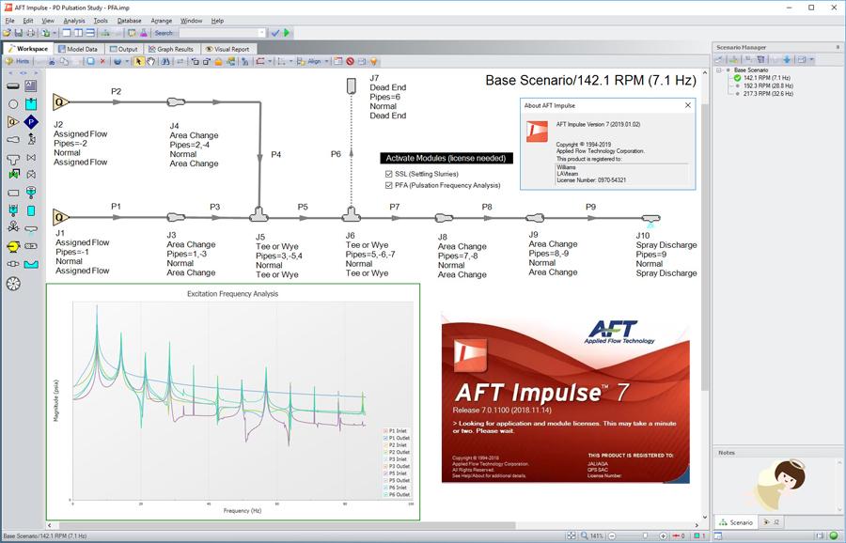This screenshot has width=846, height=543.
Task: Select the Tee or Wye junction tool in the toolbox
Action: coord(13,159)
